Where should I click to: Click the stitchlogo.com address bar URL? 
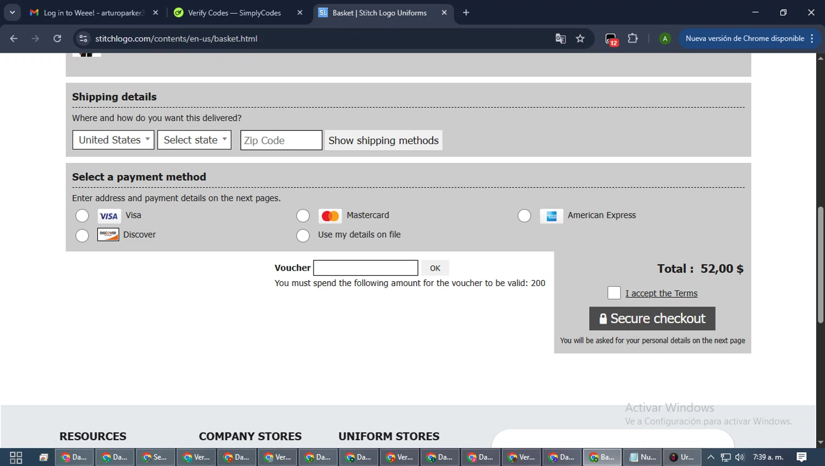pos(176,39)
